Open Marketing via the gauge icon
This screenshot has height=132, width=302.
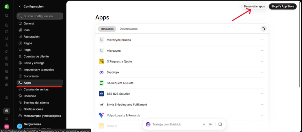coord(7,51)
